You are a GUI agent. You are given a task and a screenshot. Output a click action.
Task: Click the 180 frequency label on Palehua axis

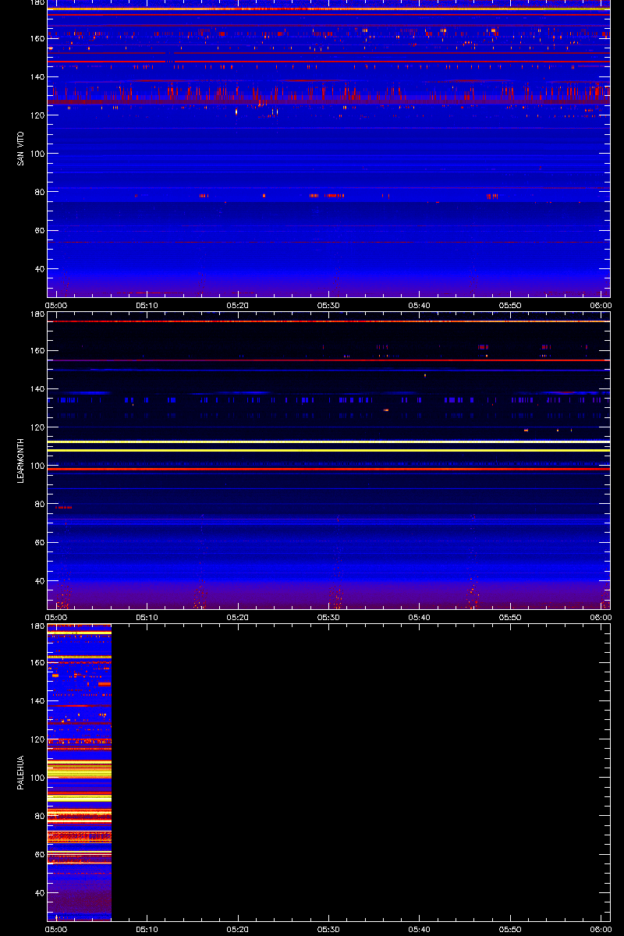pyautogui.click(x=37, y=626)
